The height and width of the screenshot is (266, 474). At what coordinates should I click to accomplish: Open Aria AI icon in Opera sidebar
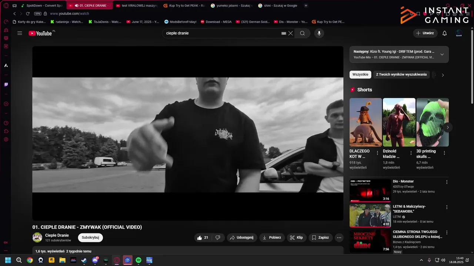point(6,65)
